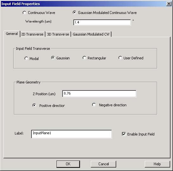The width and height of the screenshot is (173, 171).
Task: Open Help for this dialog
Action: [x=157, y=164]
